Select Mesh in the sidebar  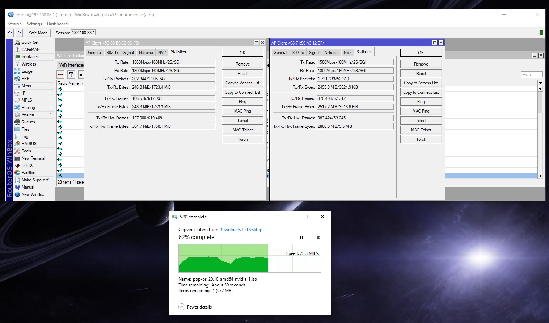pyautogui.click(x=26, y=86)
